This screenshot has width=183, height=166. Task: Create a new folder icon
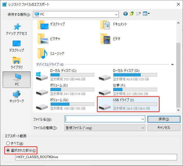(139, 14)
